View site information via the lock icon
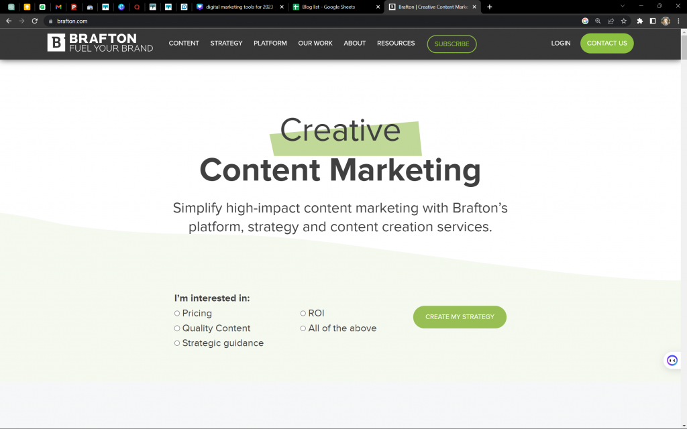This screenshot has height=429, width=687. tap(50, 21)
